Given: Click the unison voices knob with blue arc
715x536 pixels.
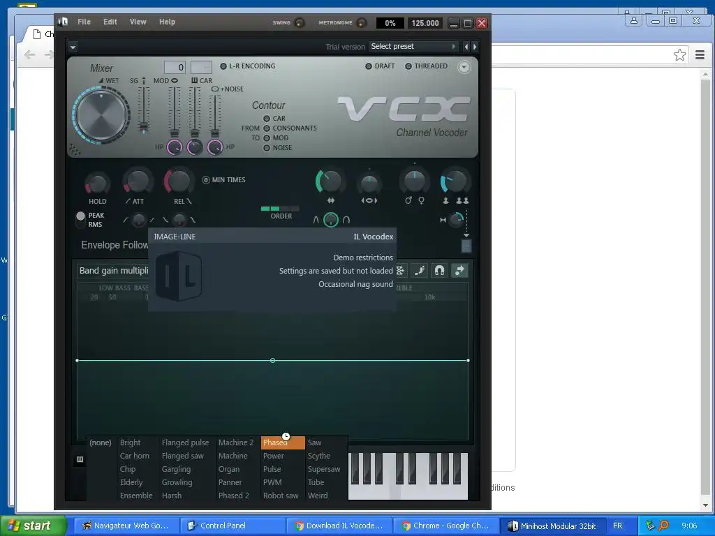Looking at the screenshot, I should 455,181.
